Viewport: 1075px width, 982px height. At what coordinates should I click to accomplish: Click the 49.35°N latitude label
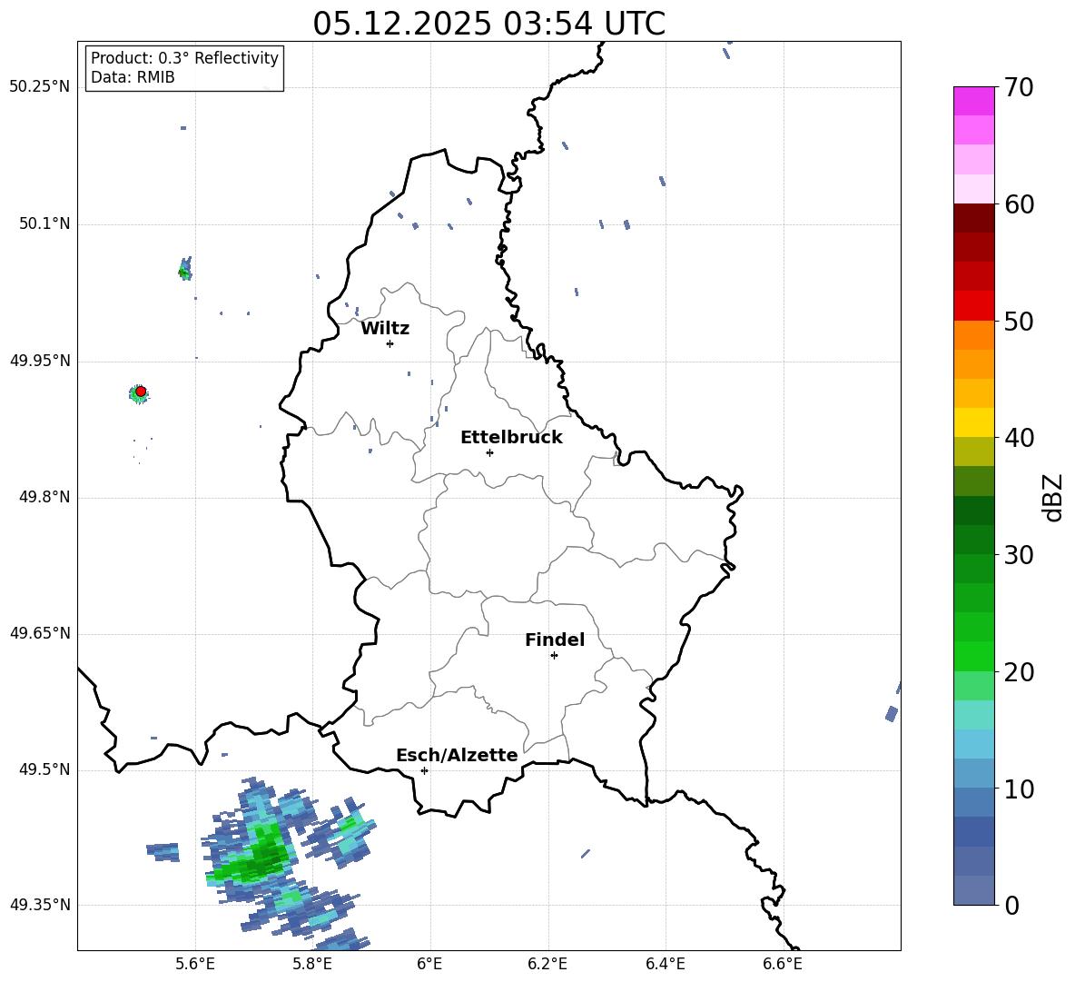click(x=40, y=905)
